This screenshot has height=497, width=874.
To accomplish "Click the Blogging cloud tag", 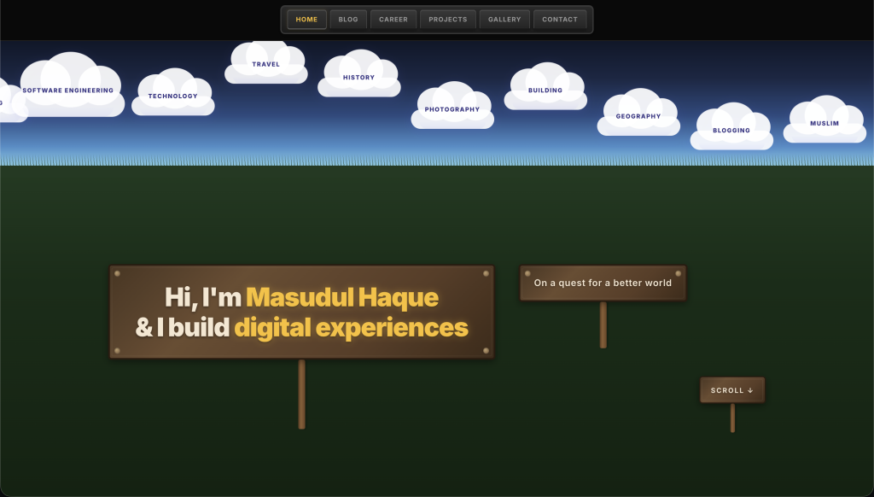I will [731, 126].
